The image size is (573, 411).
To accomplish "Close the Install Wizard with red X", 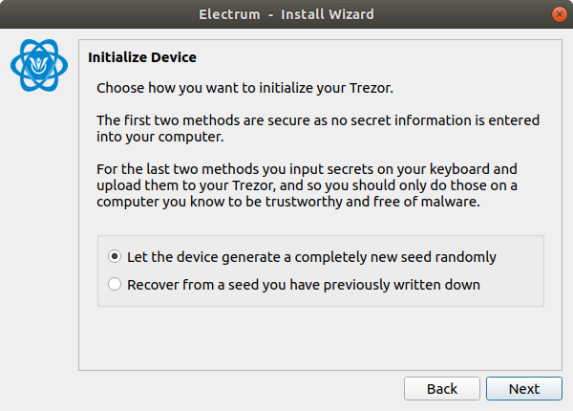I will click(559, 14).
